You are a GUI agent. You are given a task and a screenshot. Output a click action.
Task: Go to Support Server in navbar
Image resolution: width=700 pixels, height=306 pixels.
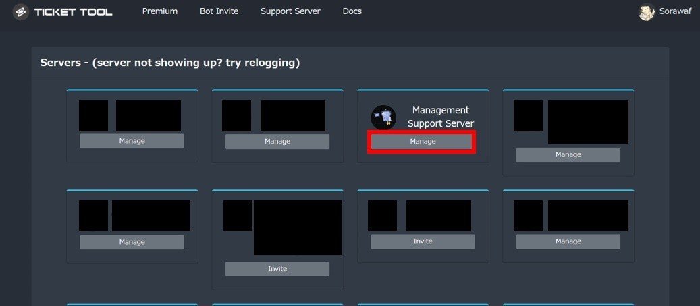coord(290,11)
